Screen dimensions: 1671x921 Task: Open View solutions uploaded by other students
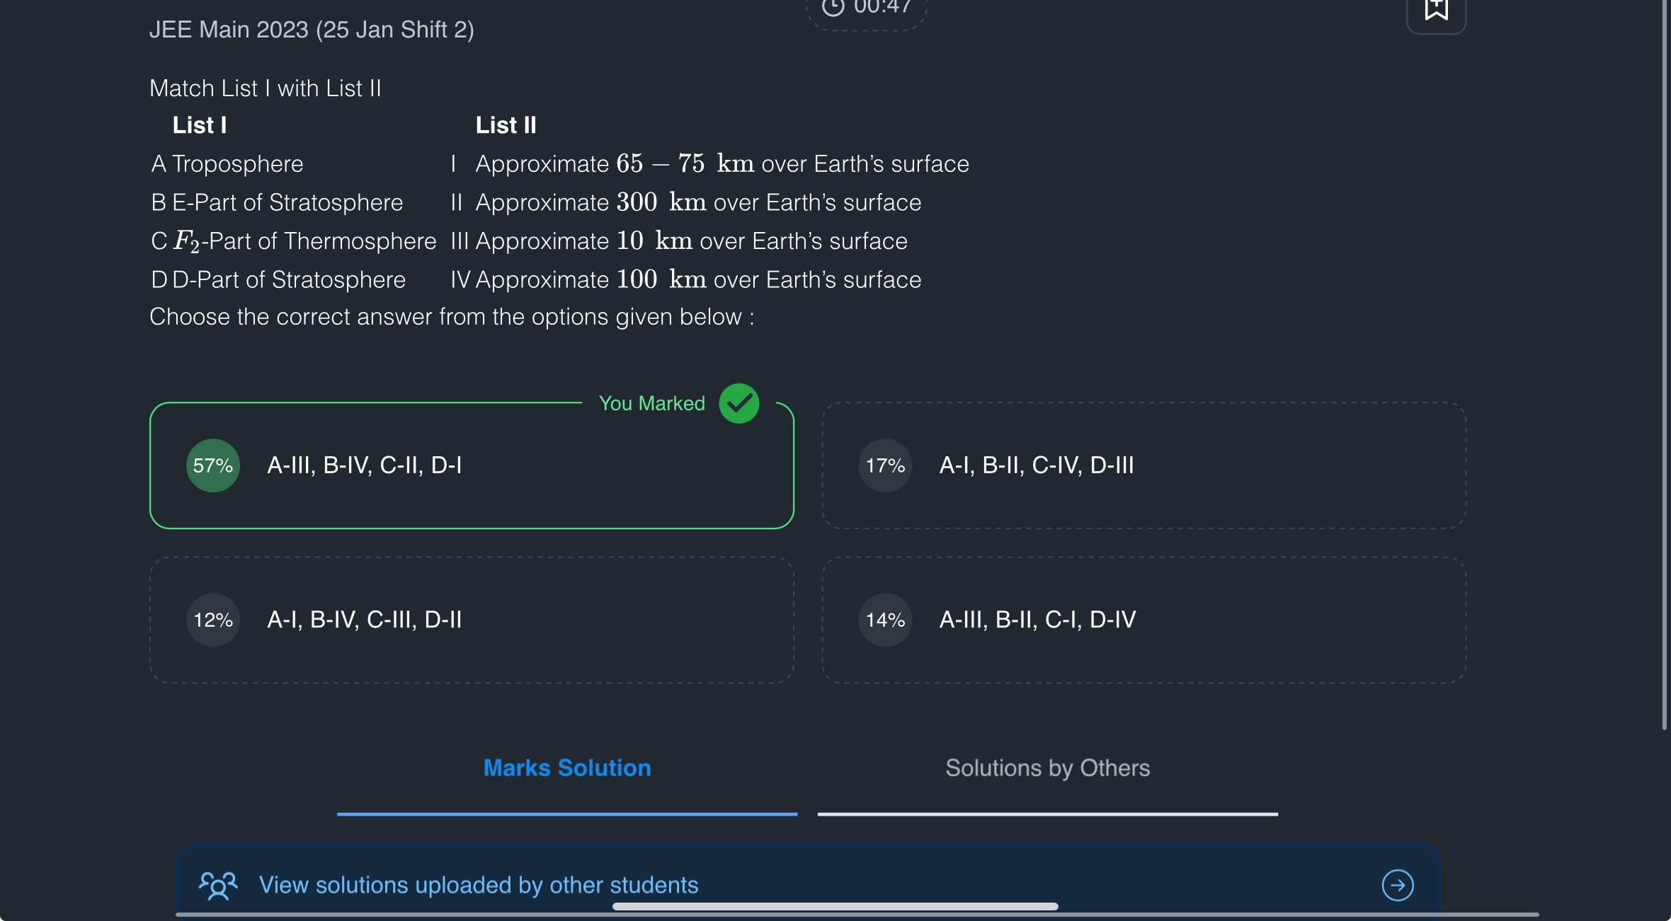point(479,885)
